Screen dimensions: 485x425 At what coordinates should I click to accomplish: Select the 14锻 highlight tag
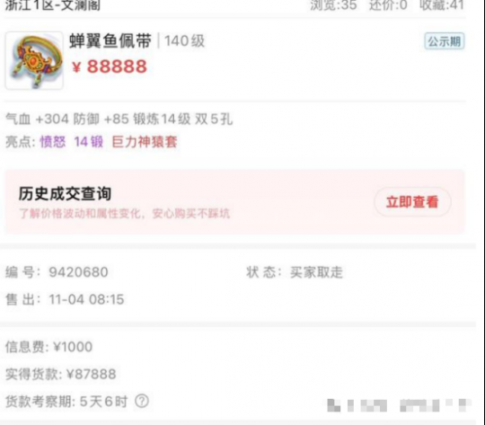coord(88,142)
